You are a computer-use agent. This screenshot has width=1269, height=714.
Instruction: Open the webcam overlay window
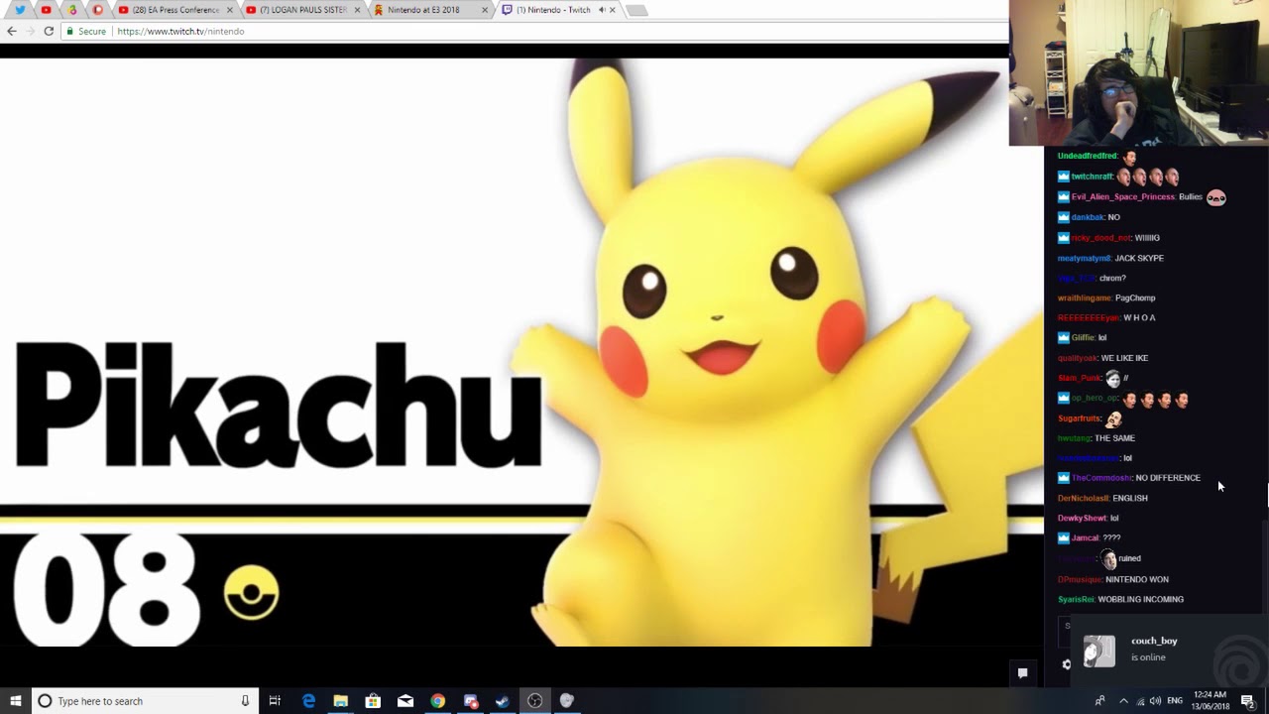1139,73
